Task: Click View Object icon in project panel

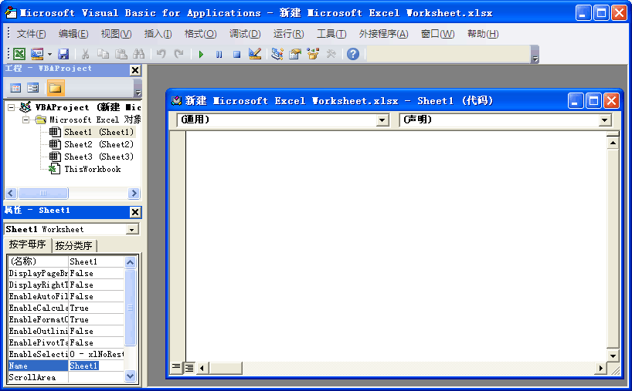Action: point(32,88)
